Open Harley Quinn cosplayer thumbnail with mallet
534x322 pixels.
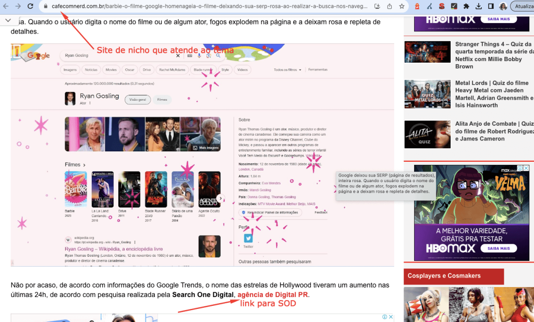pyautogui.click(x=426, y=305)
